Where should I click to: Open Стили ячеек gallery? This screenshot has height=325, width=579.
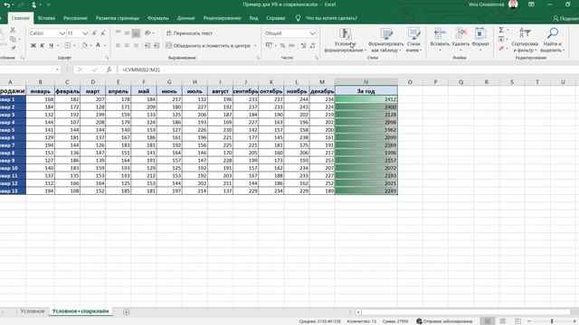pyautogui.click(x=413, y=40)
